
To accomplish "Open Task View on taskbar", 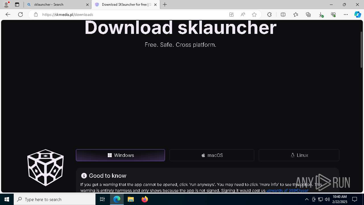I will [102, 199].
